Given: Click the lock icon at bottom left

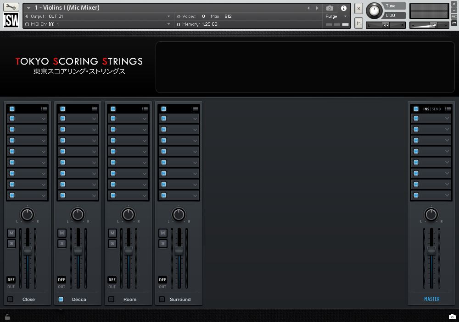Looking at the screenshot, I should pos(7,317).
